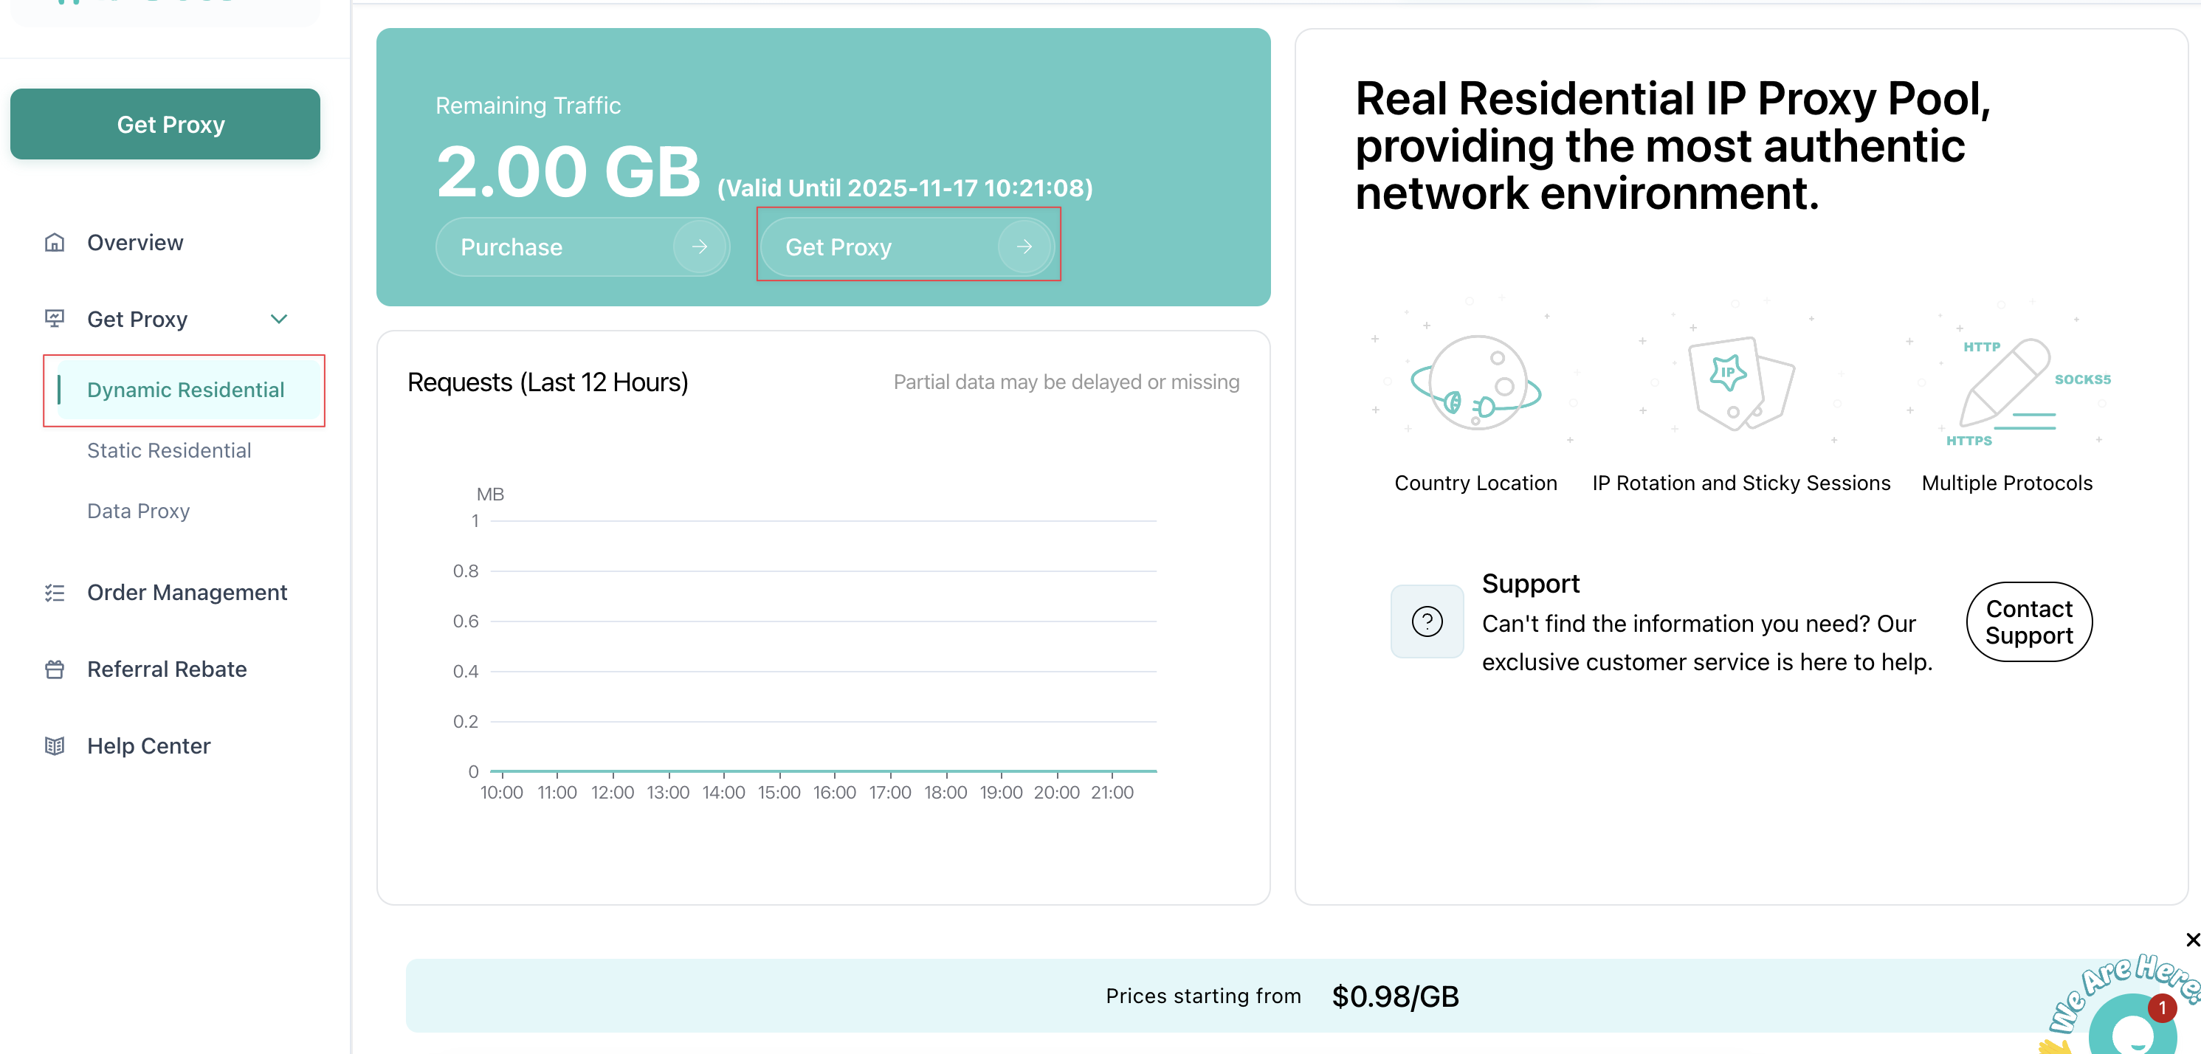
Task: Open the Referral Rebate section
Action: 167,669
